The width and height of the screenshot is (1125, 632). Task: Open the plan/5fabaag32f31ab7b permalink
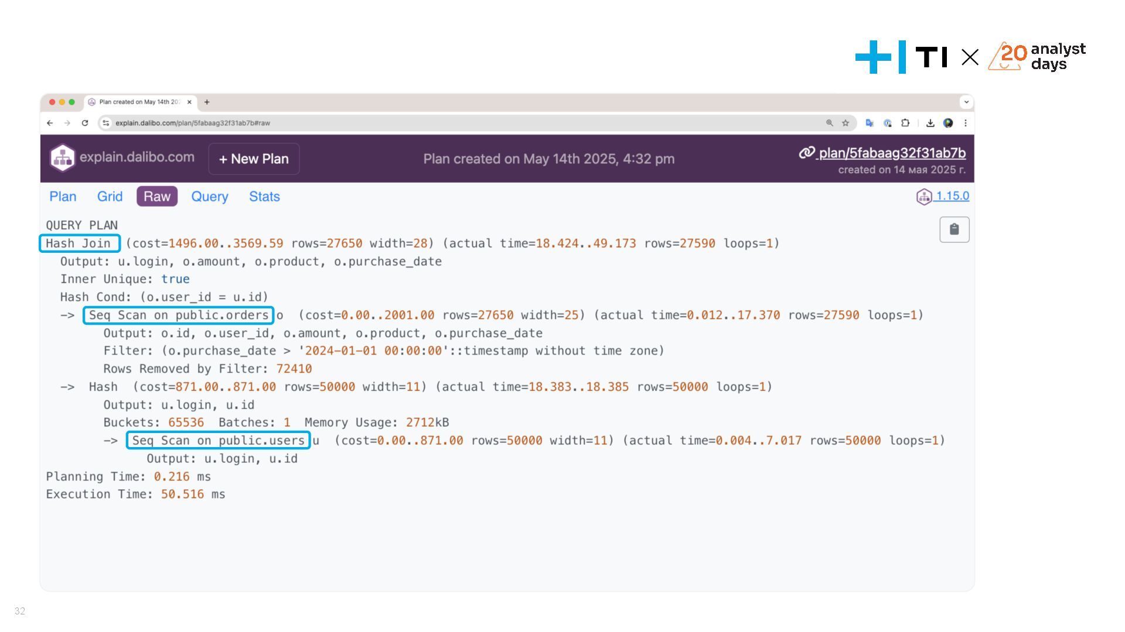(892, 153)
